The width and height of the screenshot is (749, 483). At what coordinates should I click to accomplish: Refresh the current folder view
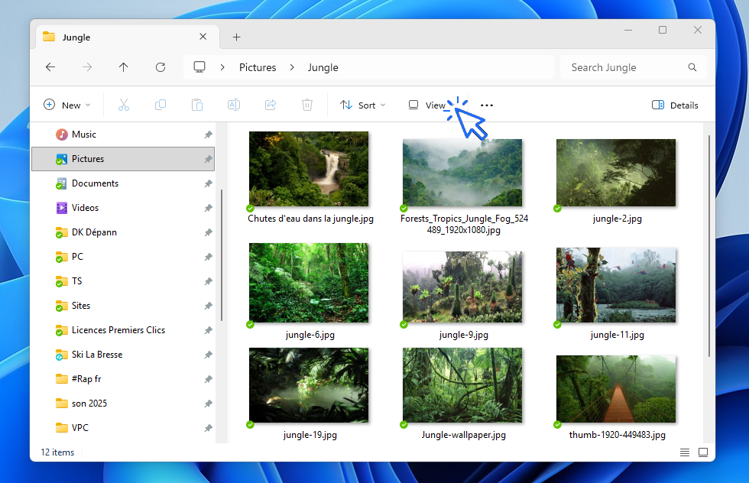point(160,67)
